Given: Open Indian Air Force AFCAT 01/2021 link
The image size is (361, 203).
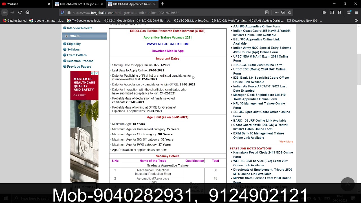Looking at the screenshot, I should (x=260, y=89).
